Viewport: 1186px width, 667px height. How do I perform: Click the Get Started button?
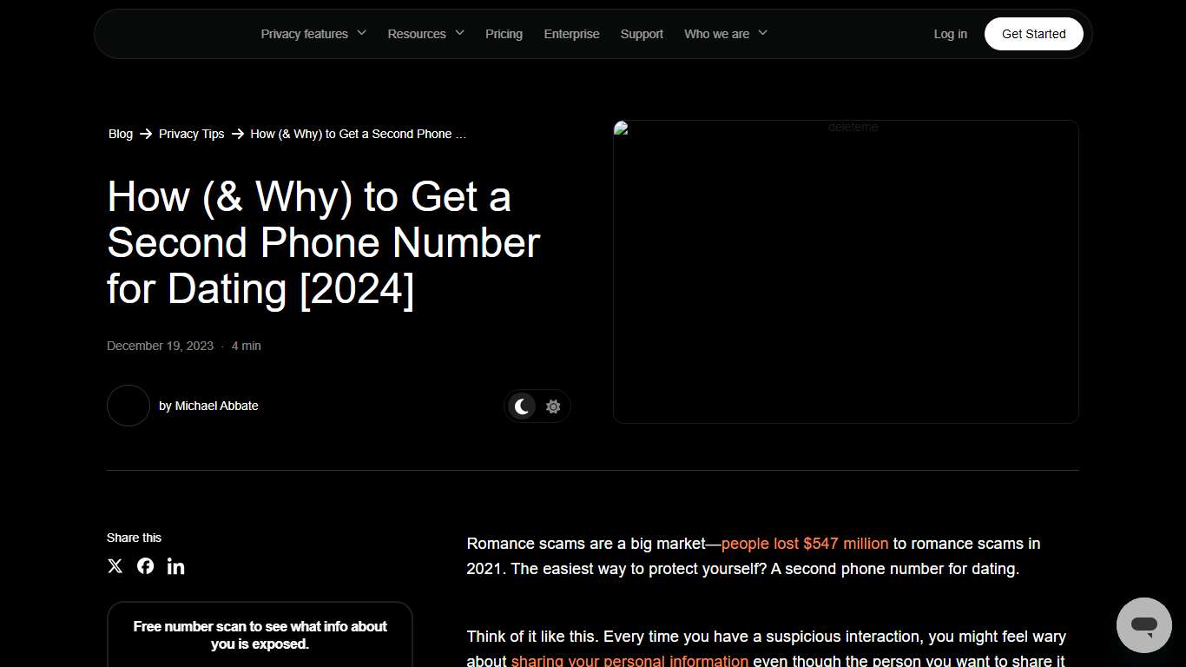pyautogui.click(x=1033, y=34)
